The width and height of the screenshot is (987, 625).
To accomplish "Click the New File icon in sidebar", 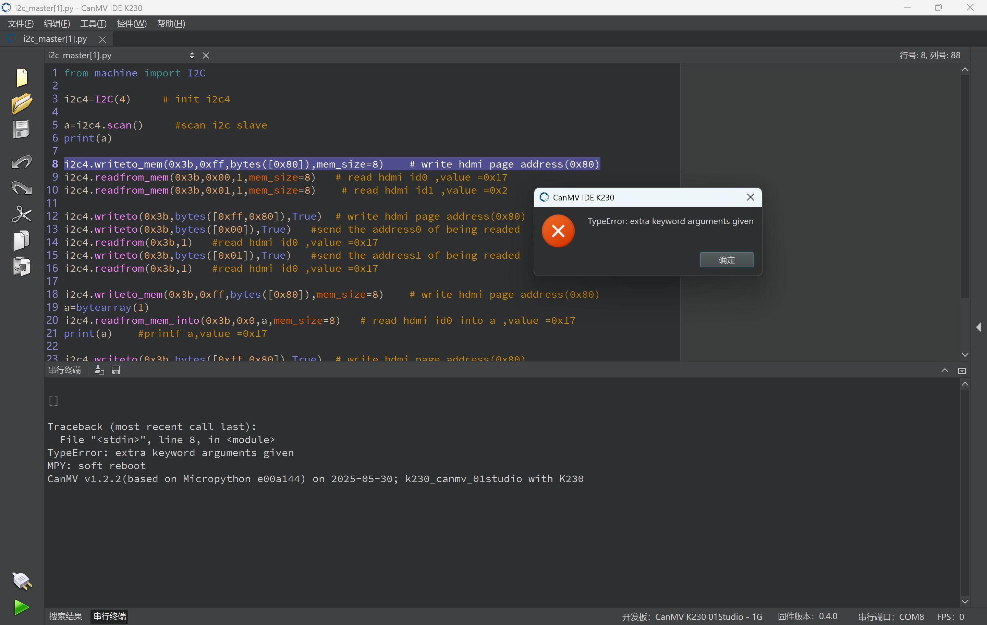I will click(22, 77).
